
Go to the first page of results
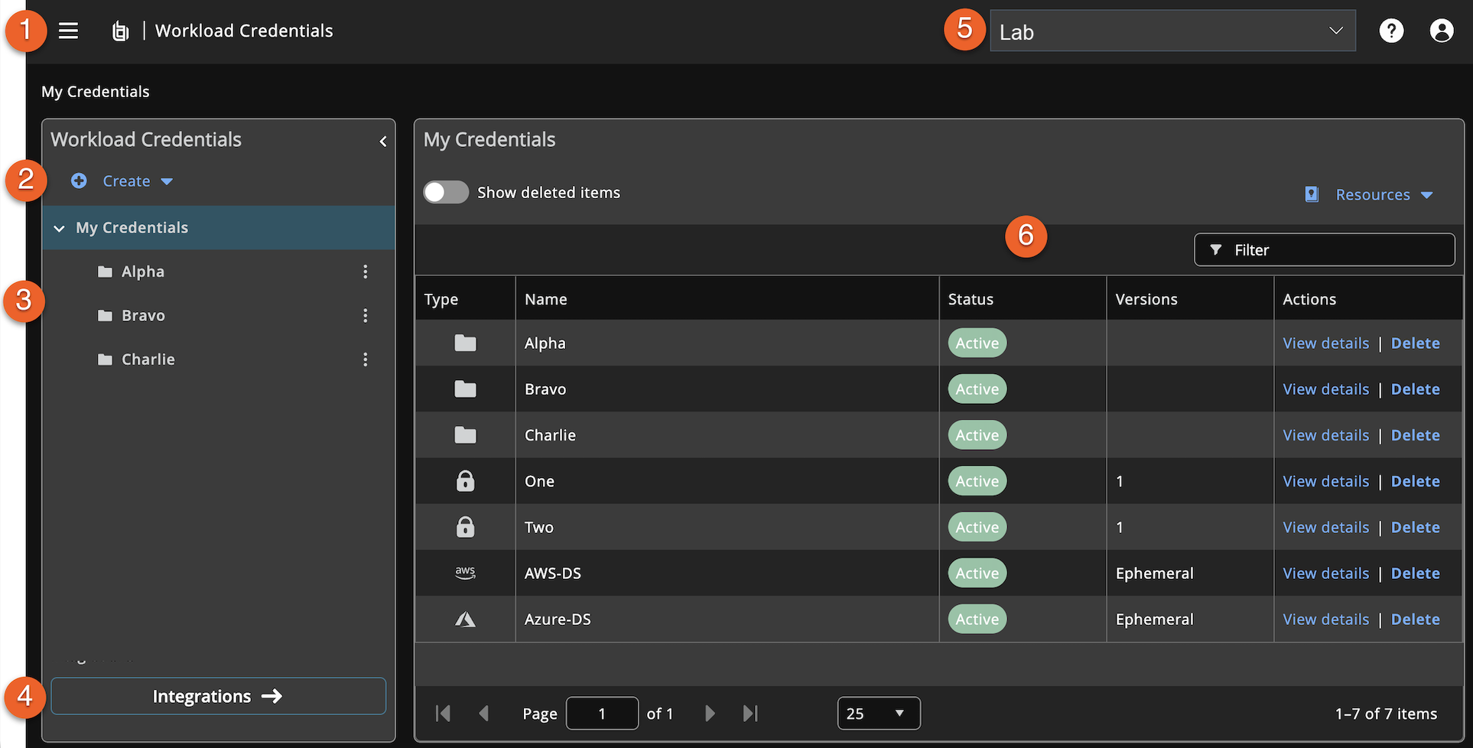click(443, 714)
